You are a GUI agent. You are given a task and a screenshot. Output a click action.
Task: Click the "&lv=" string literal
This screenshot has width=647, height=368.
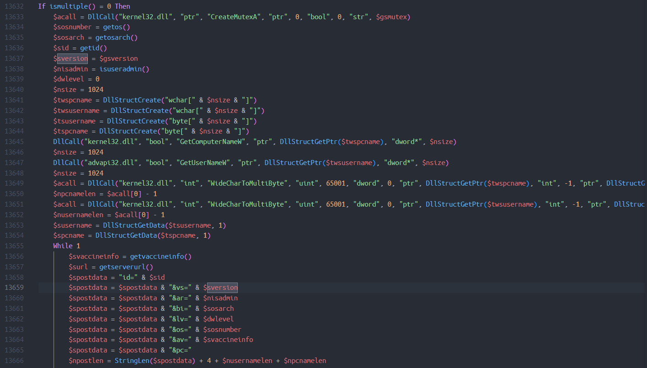pyautogui.click(x=180, y=319)
